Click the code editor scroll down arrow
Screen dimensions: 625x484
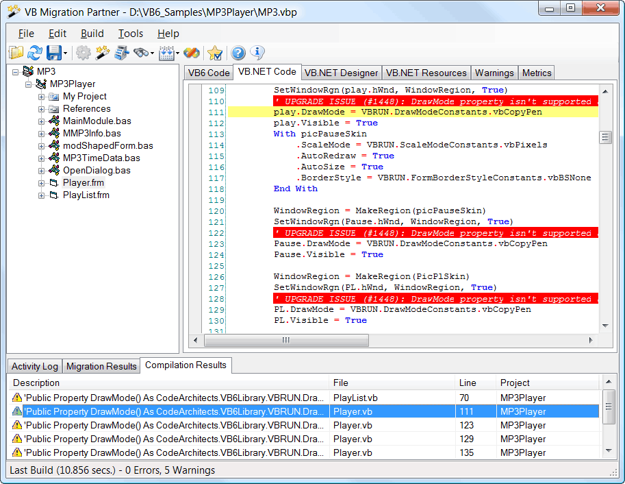coord(605,326)
